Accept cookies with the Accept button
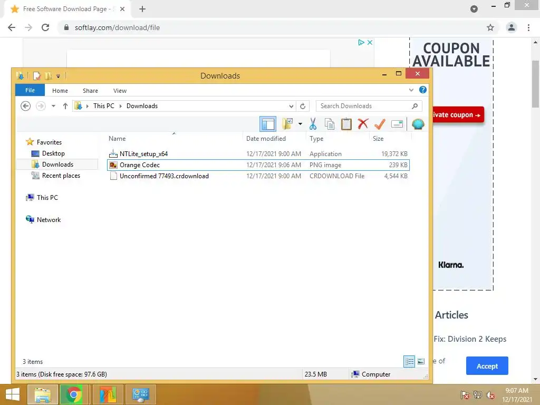This screenshot has width=540, height=405. pyautogui.click(x=487, y=366)
